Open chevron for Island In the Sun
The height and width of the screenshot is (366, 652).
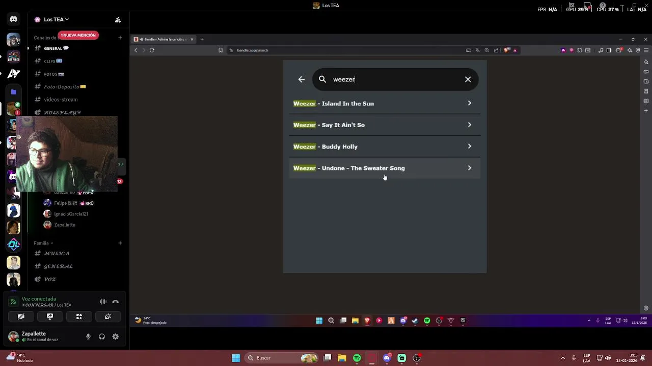coord(469,103)
